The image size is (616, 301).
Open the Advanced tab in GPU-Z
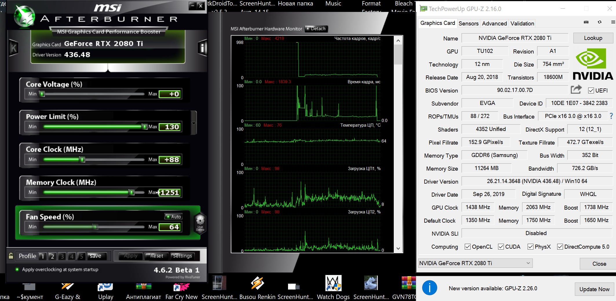coord(494,23)
